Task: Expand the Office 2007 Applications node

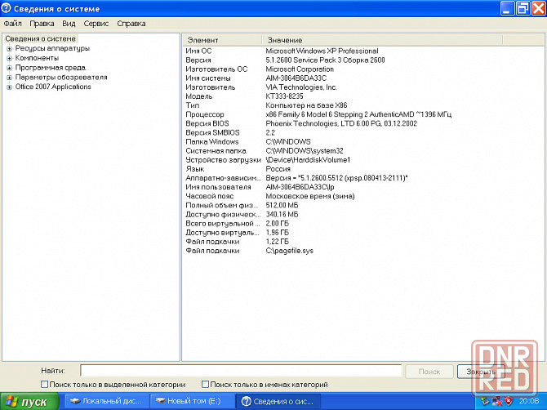Action: tap(10, 87)
